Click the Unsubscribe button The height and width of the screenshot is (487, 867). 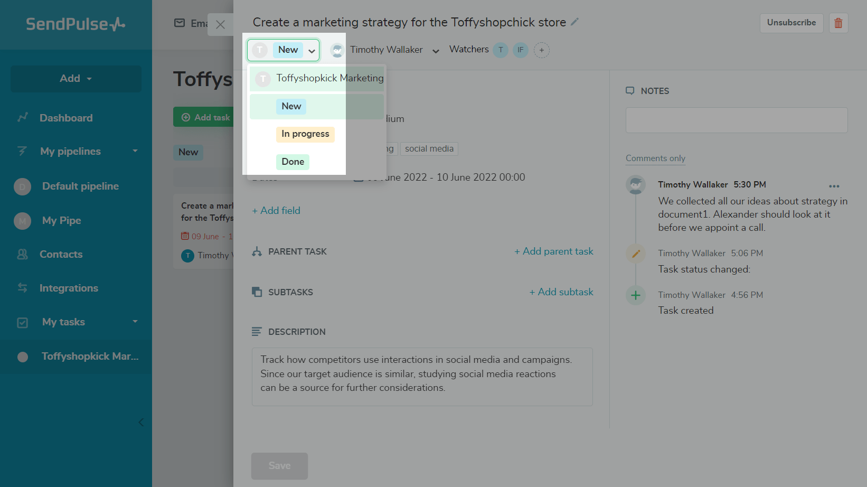[791, 23]
